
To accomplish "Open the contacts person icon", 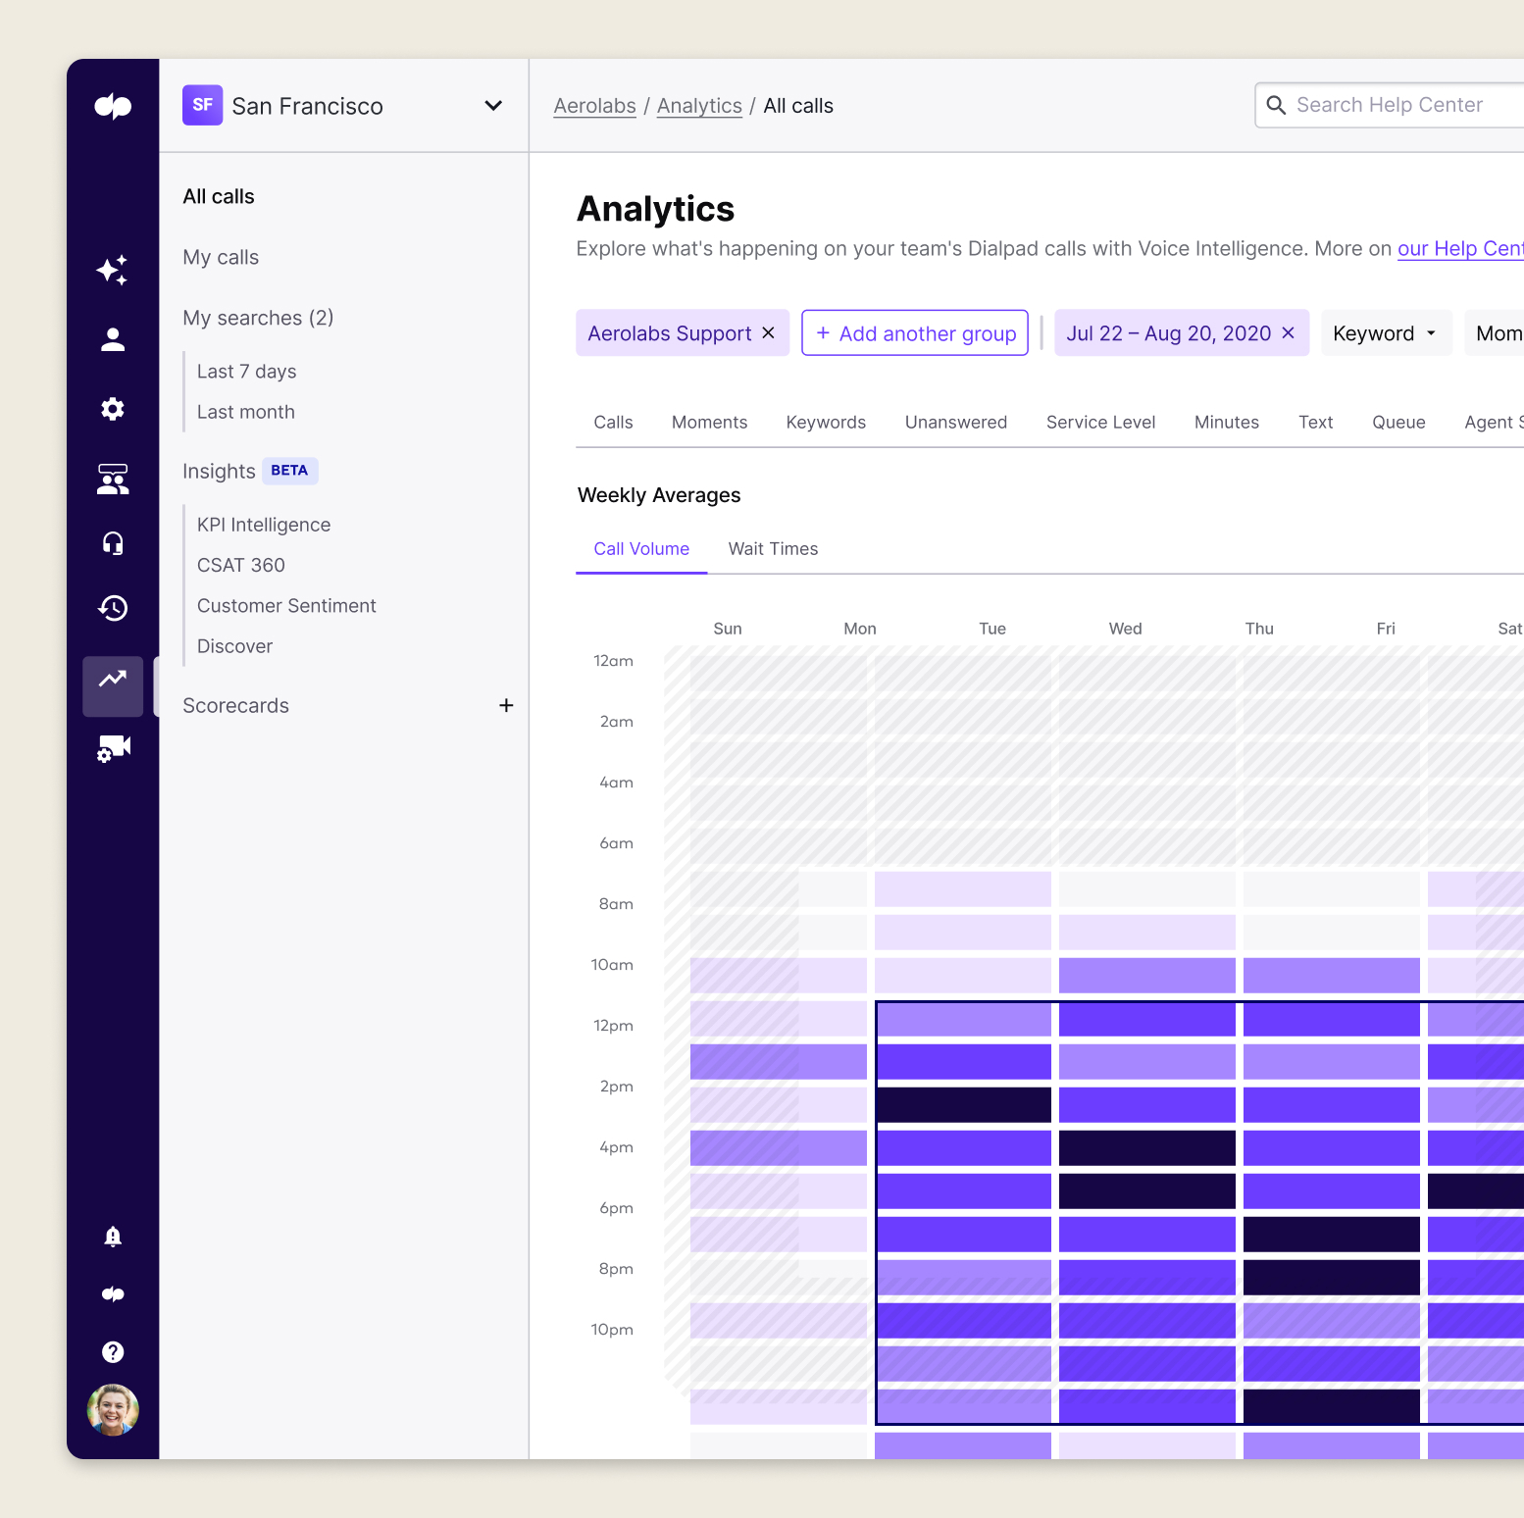I will point(113,339).
